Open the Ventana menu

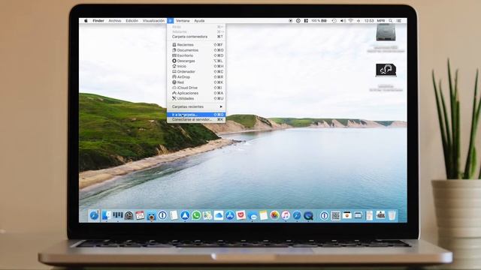coord(183,21)
